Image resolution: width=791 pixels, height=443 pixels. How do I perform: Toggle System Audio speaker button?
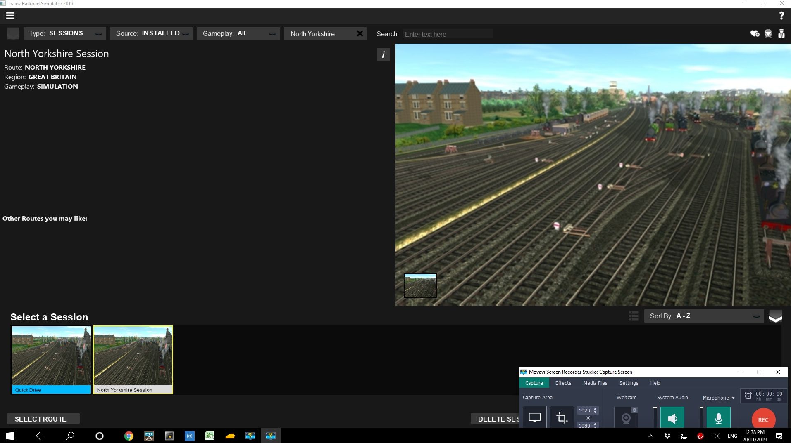[x=672, y=418]
